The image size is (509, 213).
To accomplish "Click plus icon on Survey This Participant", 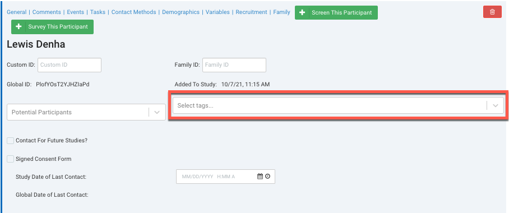I will click(x=19, y=27).
